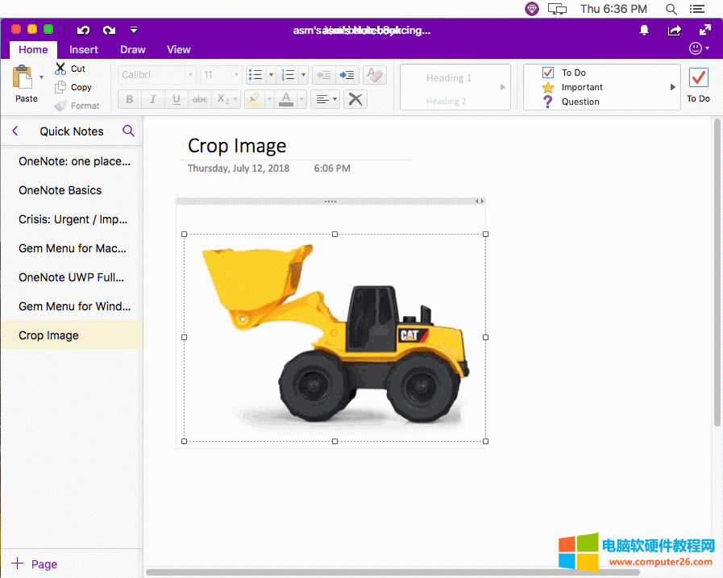The image size is (723, 578).
Task: Apply the Question tag
Action: [x=548, y=102]
